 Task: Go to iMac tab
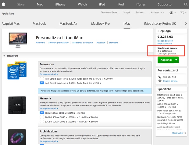(x=127, y=24)
